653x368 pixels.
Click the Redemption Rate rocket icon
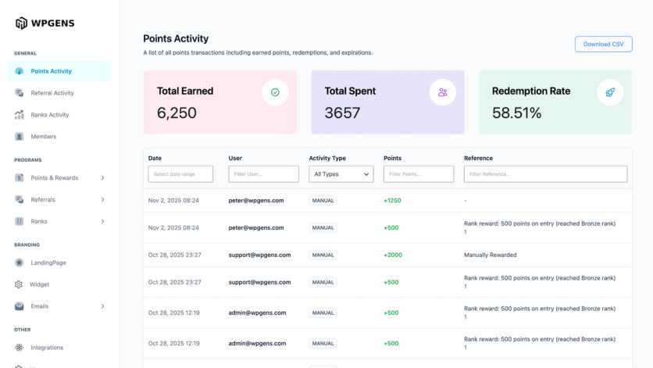(610, 92)
